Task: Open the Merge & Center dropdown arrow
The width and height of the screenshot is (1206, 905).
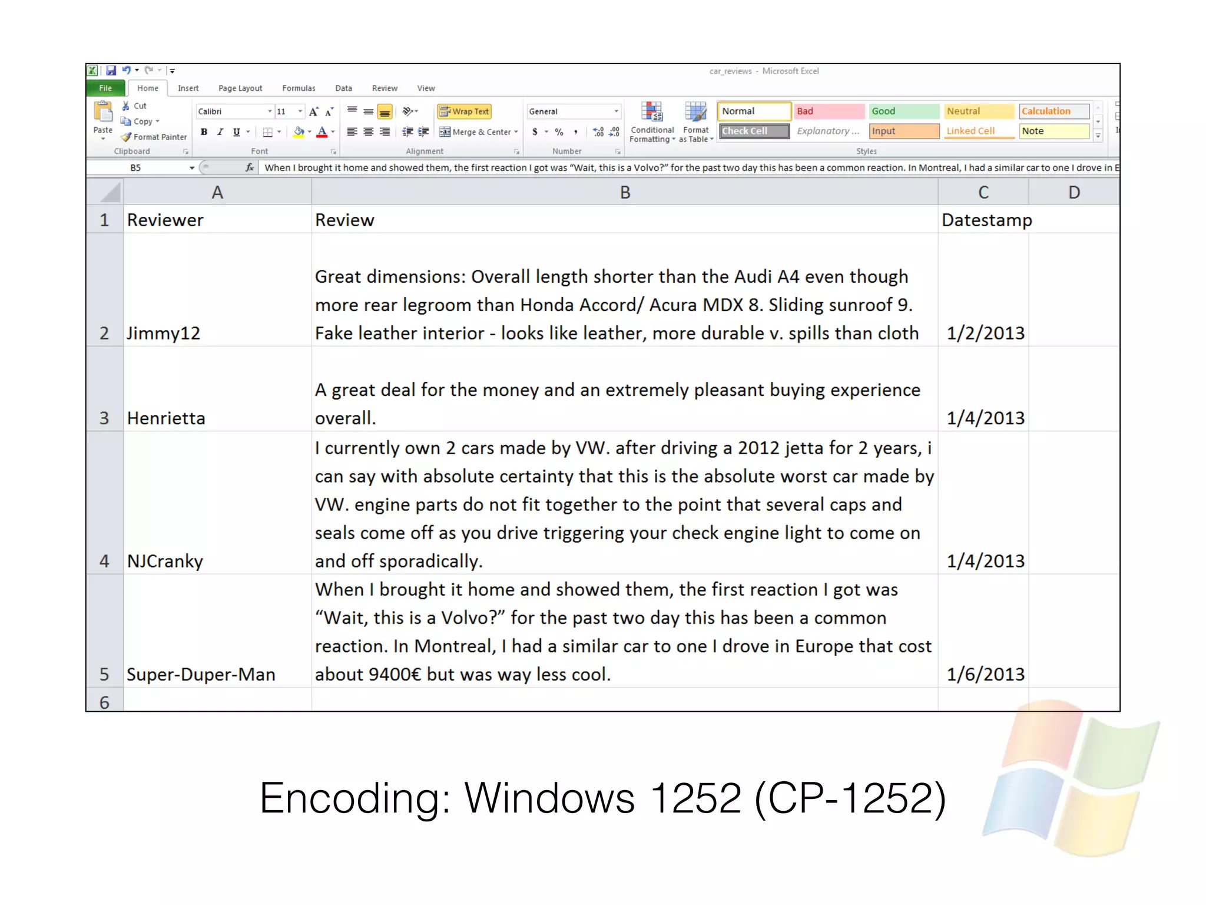Action: pyautogui.click(x=516, y=132)
